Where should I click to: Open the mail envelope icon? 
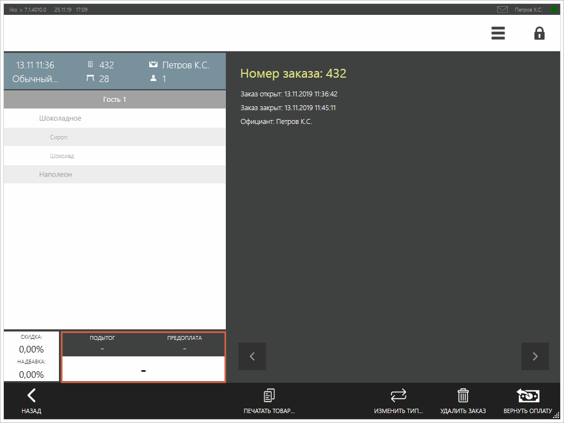(x=502, y=9)
